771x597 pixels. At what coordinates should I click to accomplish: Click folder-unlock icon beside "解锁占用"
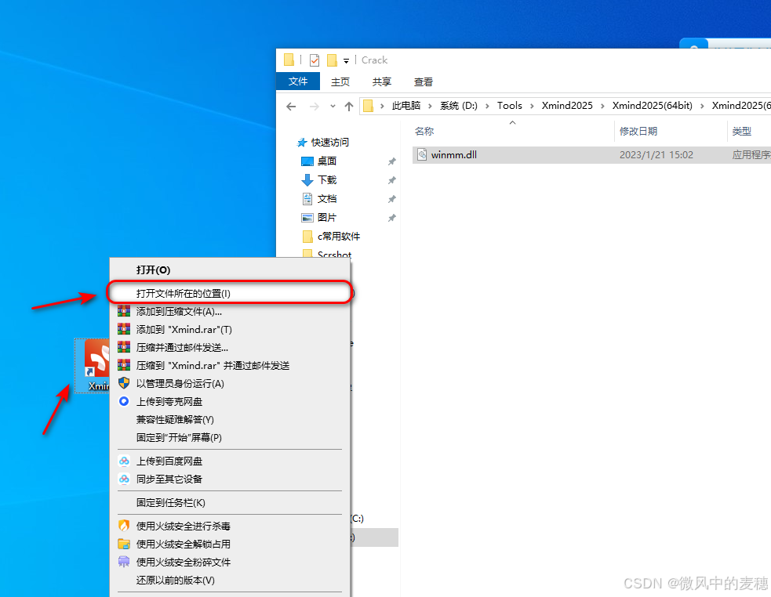pos(124,544)
